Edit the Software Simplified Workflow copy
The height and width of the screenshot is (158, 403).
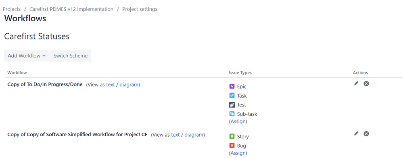point(356,133)
